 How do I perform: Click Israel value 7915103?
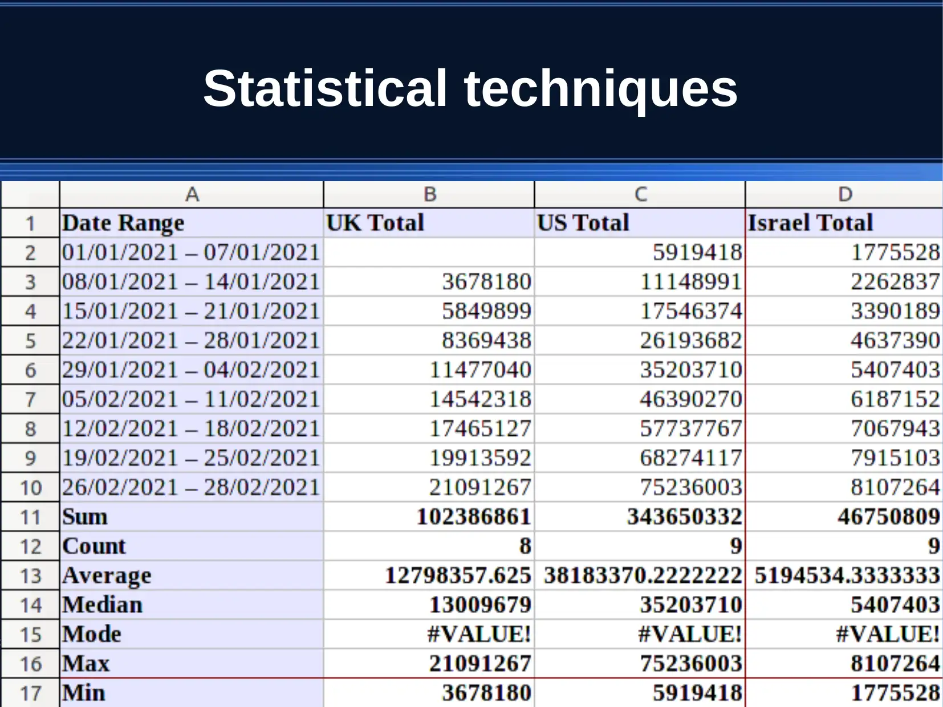coord(844,458)
